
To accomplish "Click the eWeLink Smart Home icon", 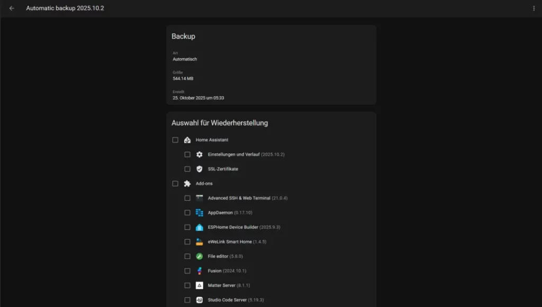I will tap(199, 241).
